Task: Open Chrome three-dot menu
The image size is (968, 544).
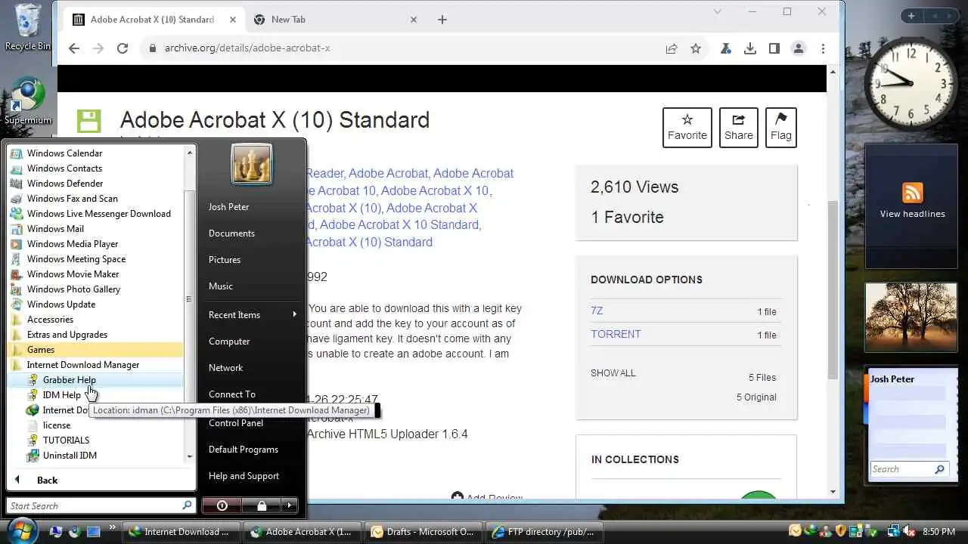Action: click(823, 48)
